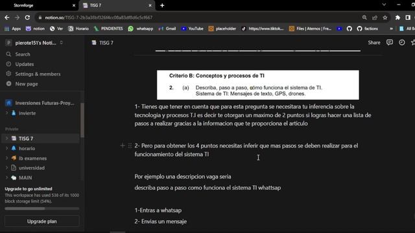
Task: Open the placeholder bookmark
Action: click(x=222, y=28)
